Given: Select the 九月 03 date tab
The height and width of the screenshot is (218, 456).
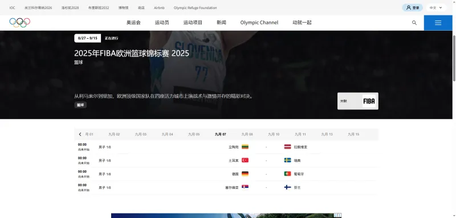Looking at the screenshot, I should point(140,134).
